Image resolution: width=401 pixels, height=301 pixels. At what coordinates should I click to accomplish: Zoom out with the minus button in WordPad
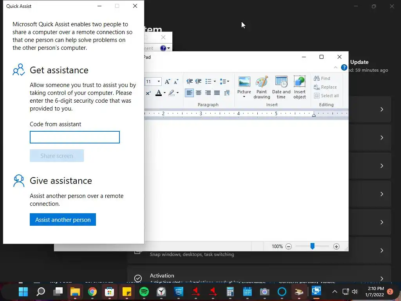pos(289,247)
